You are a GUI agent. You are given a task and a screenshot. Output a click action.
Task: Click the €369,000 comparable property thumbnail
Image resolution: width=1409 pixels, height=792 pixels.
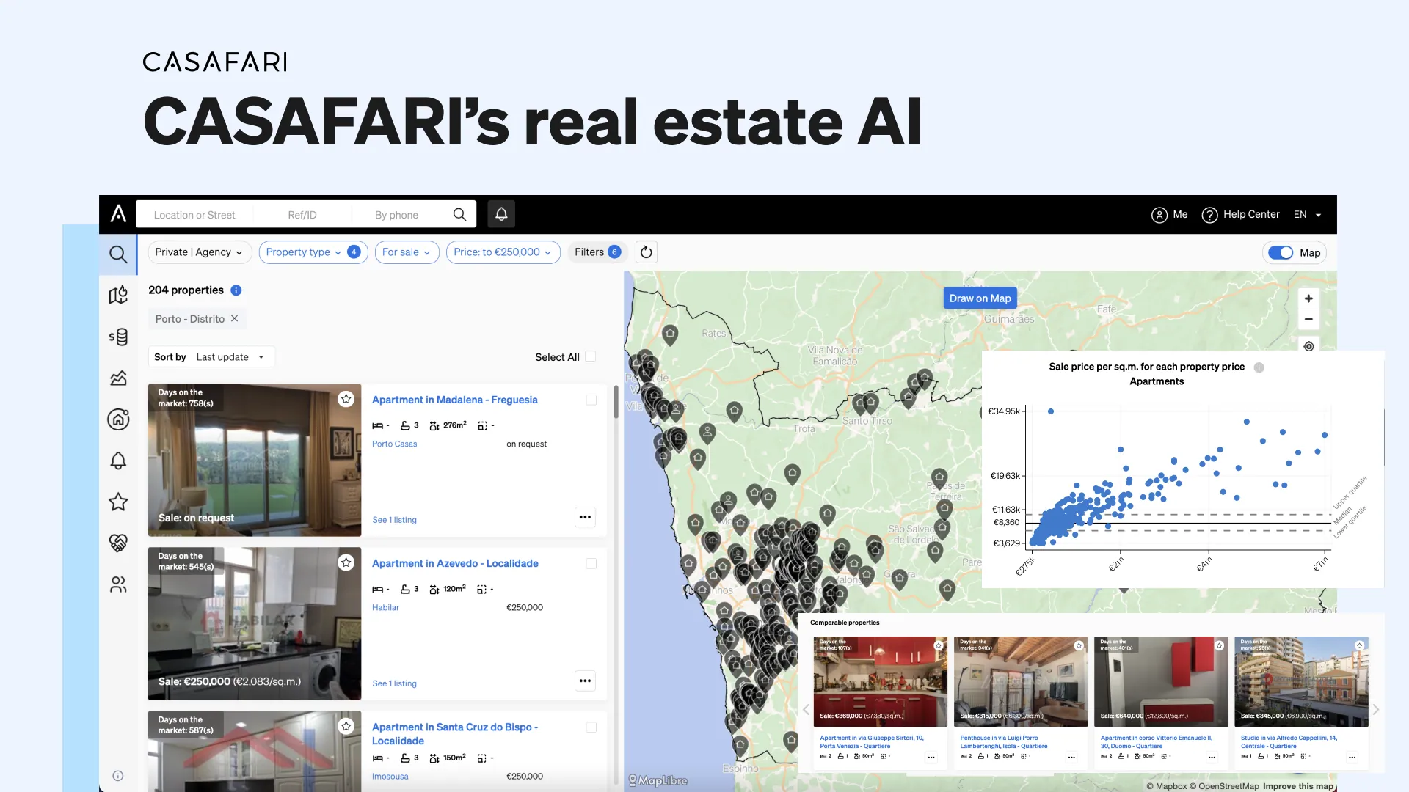point(880,681)
